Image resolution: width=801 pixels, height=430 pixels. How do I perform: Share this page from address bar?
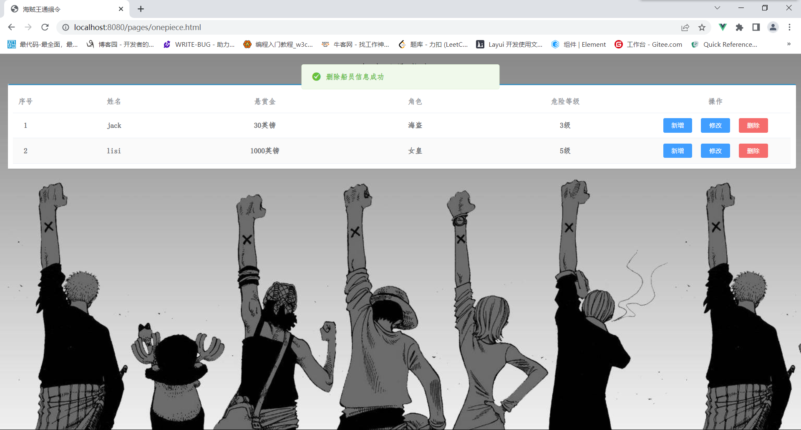685,27
